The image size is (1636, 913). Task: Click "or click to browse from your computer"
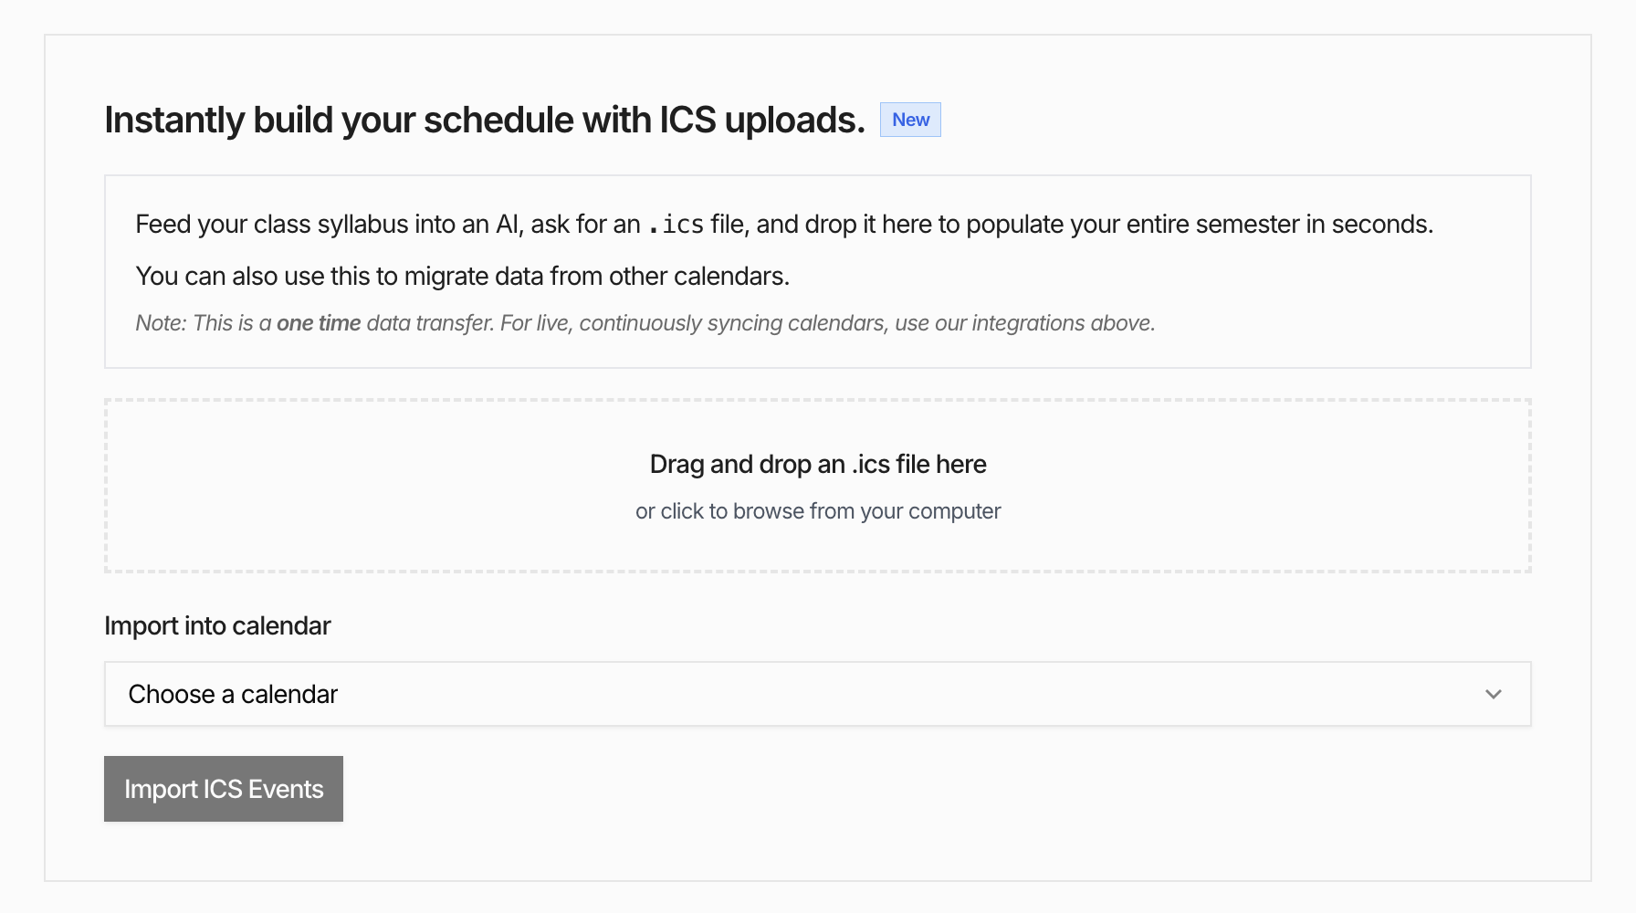pos(818,511)
